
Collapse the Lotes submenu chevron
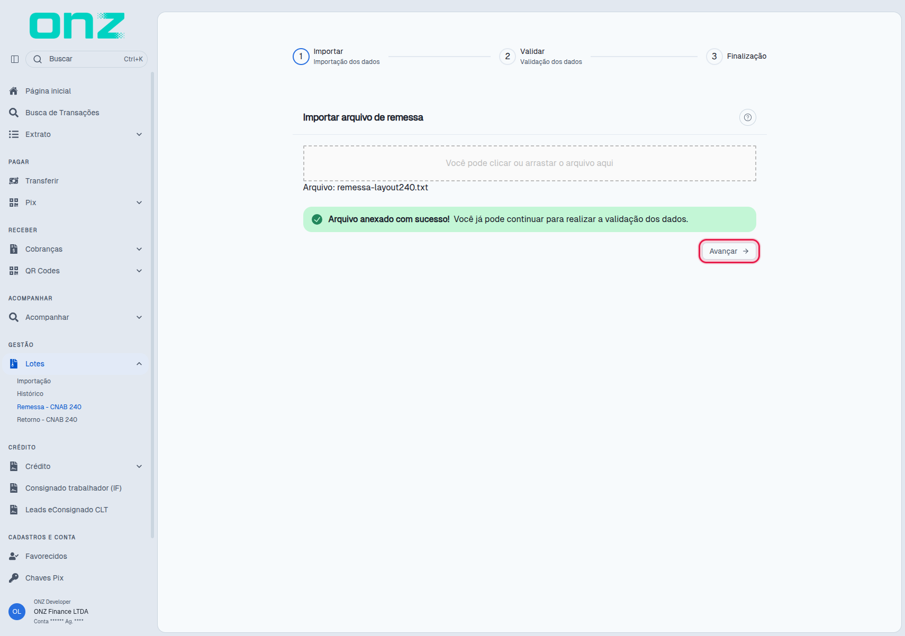coord(139,364)
